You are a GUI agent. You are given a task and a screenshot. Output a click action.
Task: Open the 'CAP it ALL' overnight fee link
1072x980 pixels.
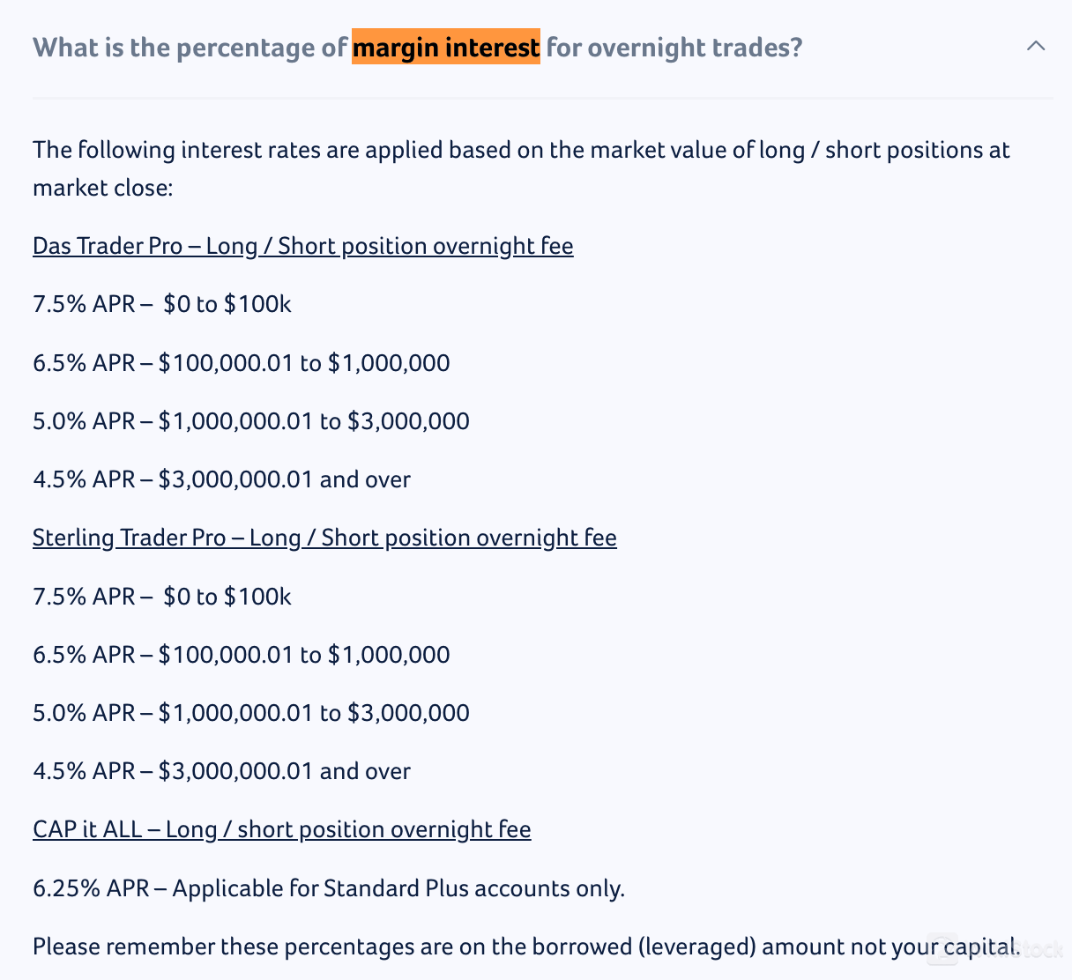[282, 829]
